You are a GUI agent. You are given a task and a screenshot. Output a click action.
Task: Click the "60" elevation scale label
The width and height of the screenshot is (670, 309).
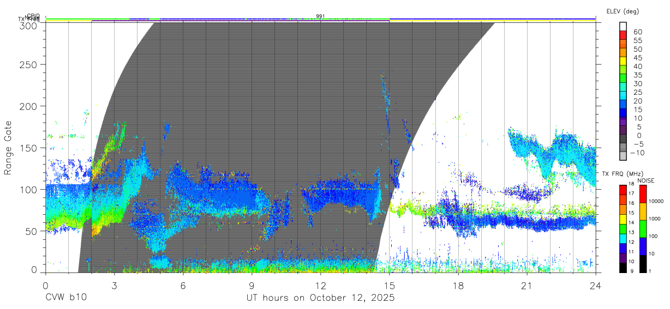coord(637,32)
